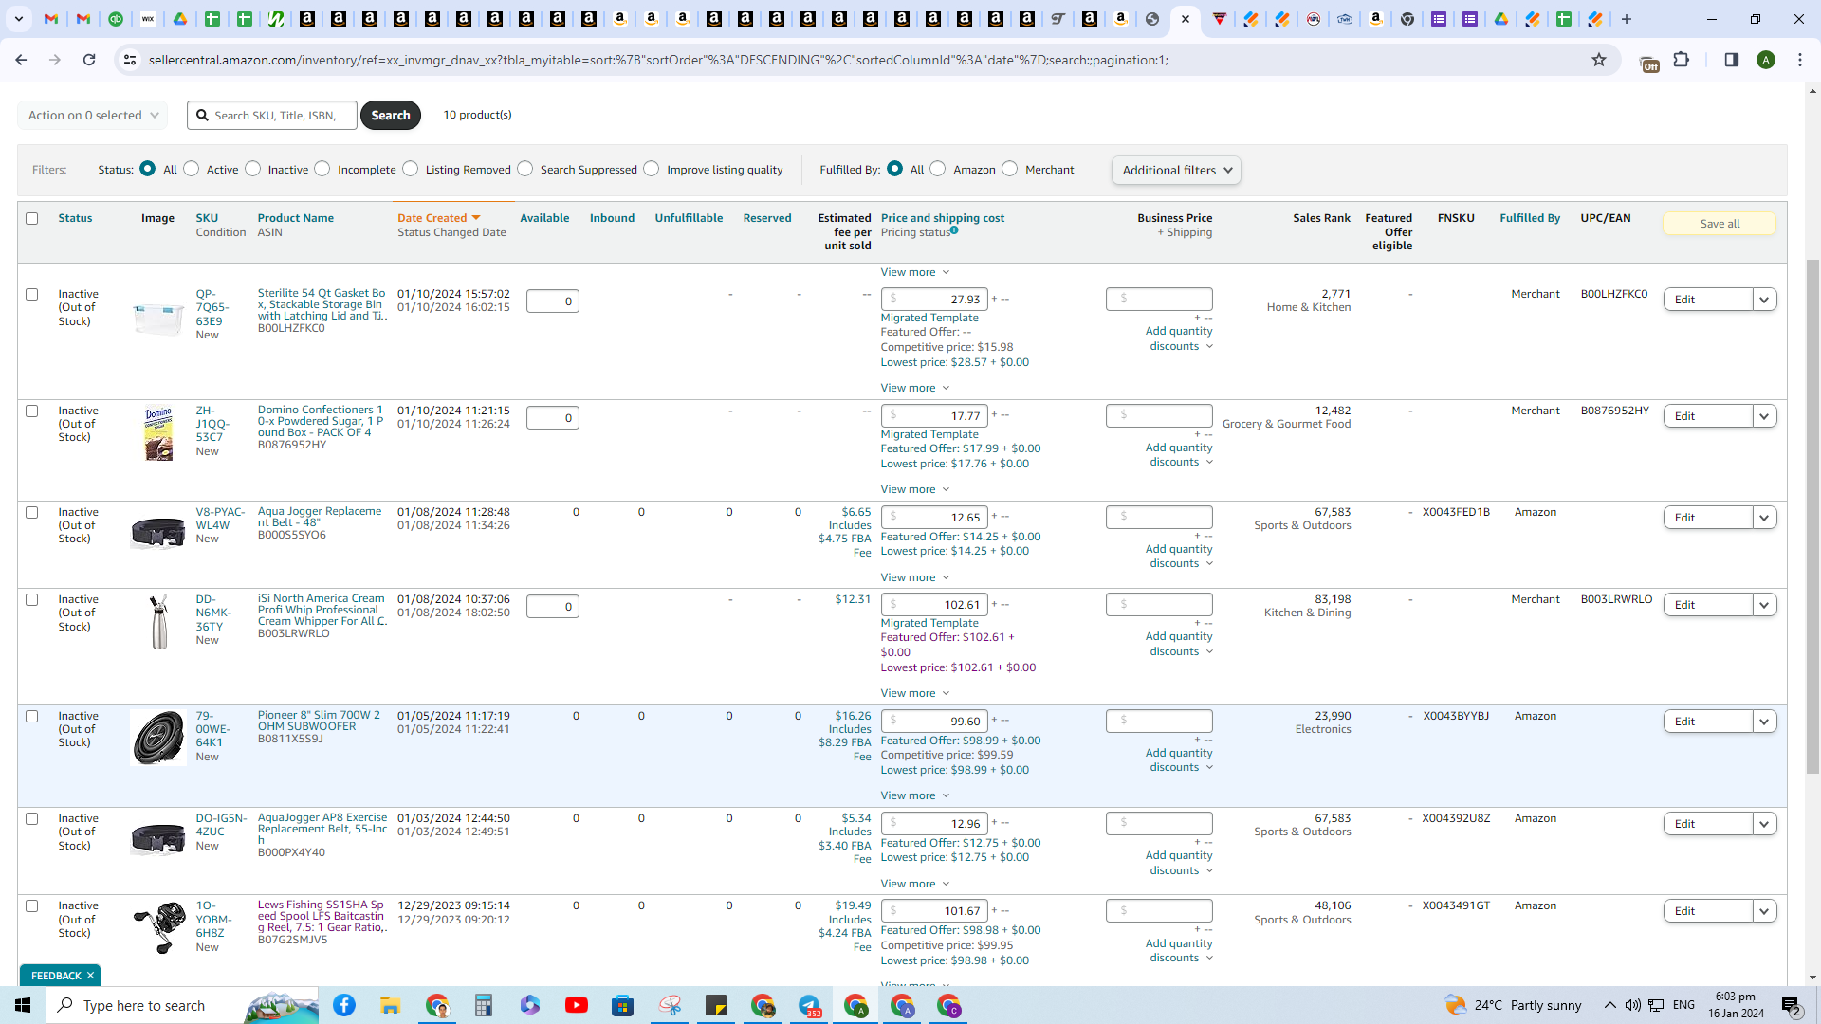Image resolution: width=1821 pixels, height=1024 pixels.
Task: Expand View more for Domino Sugar row
Action: [x=915, y=489]
